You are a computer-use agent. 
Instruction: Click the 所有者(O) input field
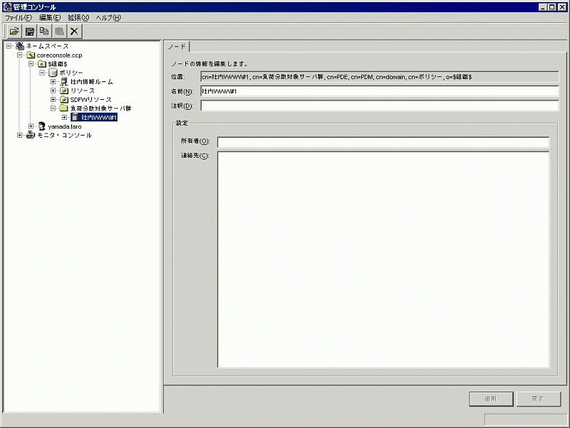[x=383, y=142]
